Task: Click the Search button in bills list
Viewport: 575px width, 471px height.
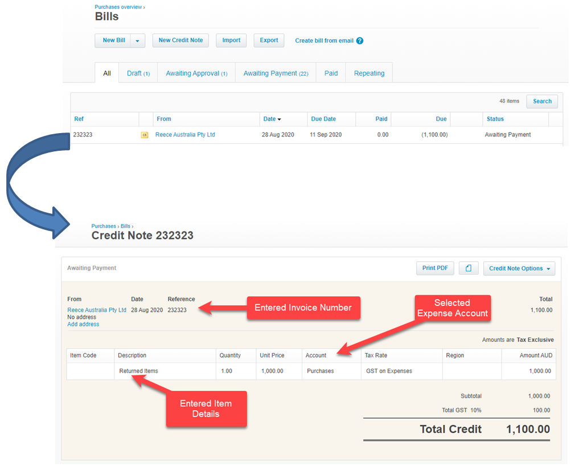Action: click(542, 101)
